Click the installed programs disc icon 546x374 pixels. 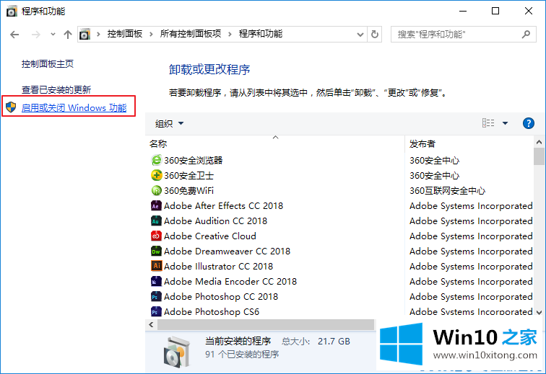point(177,352)
